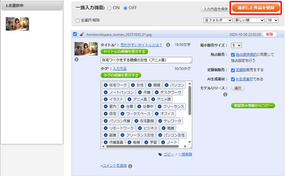The width and height of the screenshot is (285, 176).
Task: Remove the ビジネス tag x icon
Action: [140, 128]
